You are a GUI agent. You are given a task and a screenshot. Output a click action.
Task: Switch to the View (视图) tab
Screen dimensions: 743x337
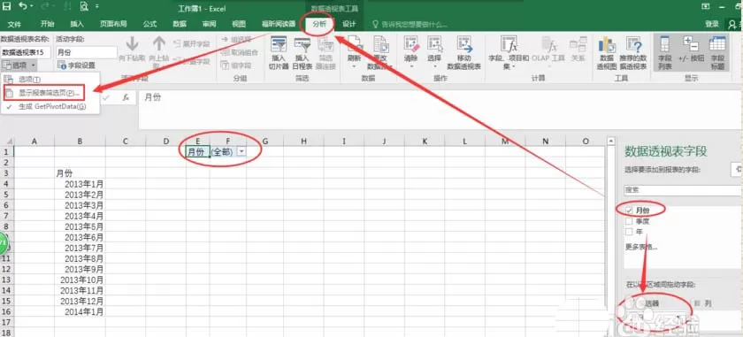coord(238,24)
